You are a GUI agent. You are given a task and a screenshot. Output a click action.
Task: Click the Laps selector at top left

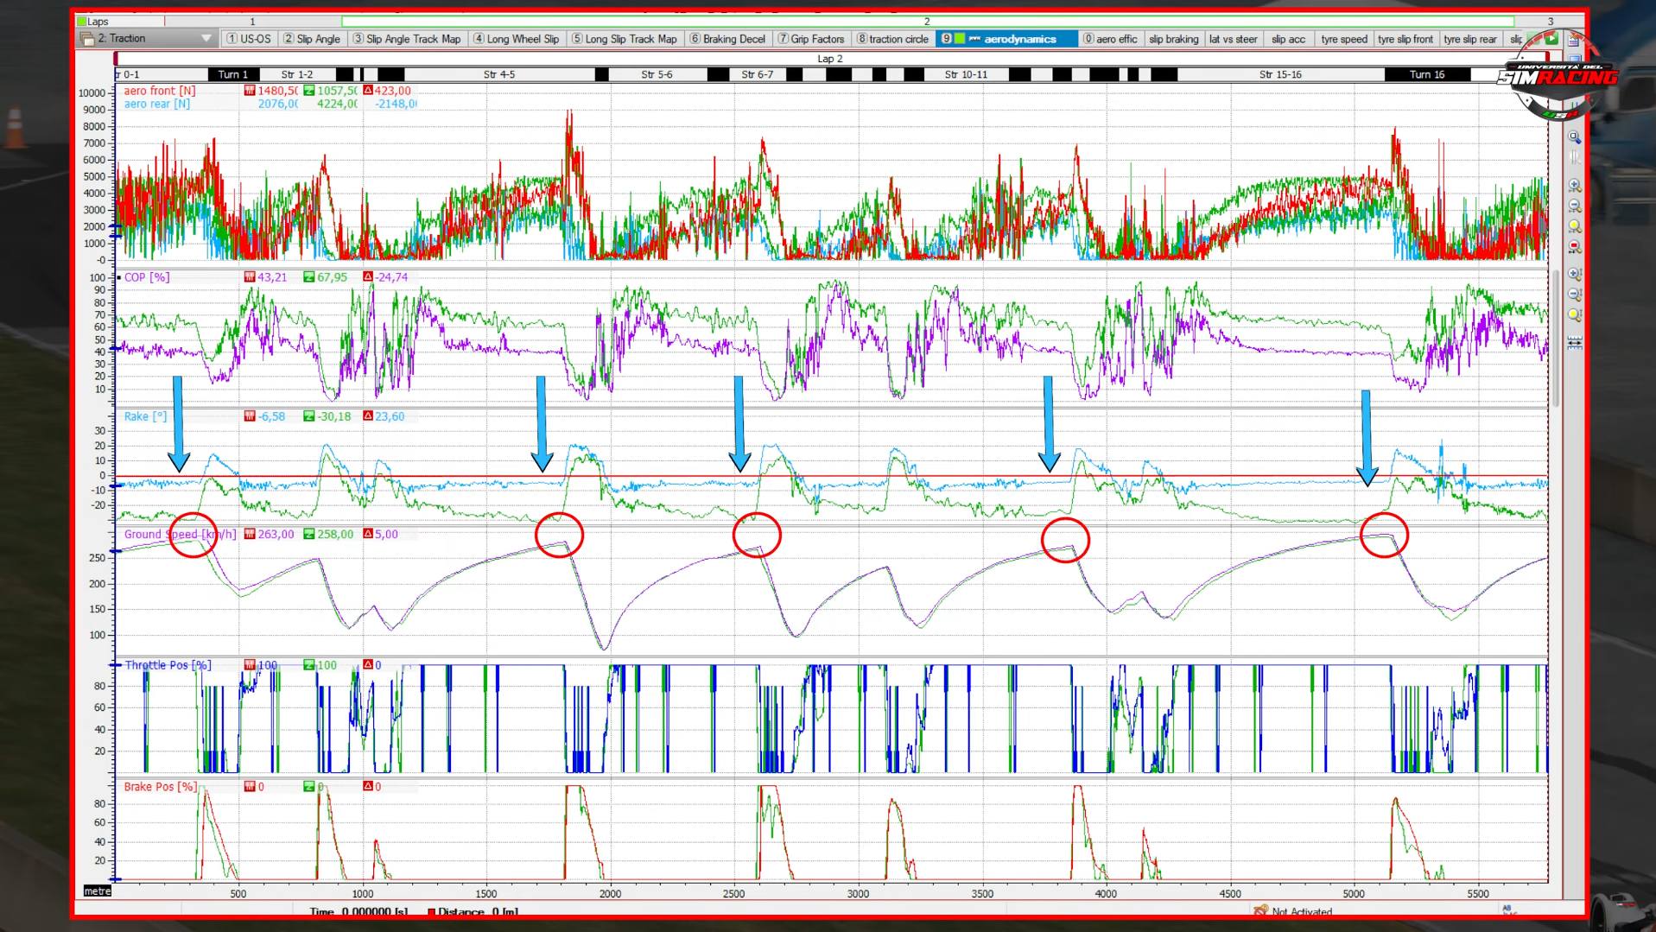(x=119, y=22)
